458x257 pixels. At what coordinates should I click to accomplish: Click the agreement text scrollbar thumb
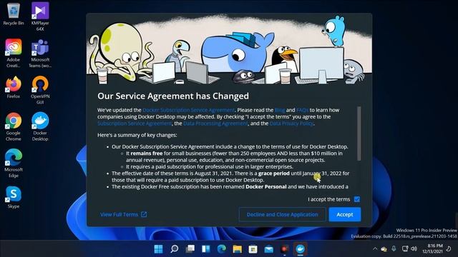pyautogui.click(x=359, y=133)
